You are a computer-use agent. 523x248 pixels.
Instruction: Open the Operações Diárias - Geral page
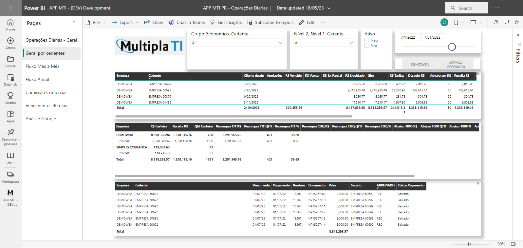tap(51, 40)
